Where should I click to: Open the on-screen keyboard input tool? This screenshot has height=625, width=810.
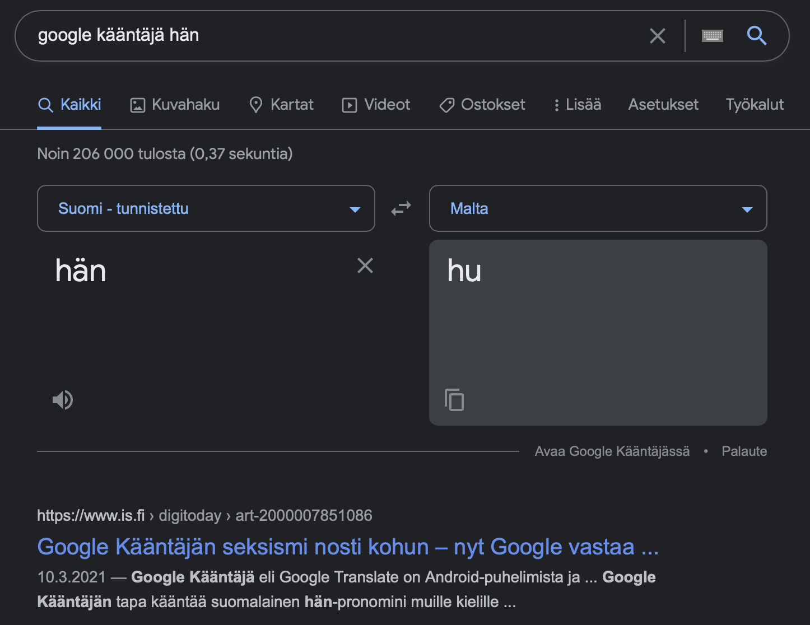[x=712, y=36]
